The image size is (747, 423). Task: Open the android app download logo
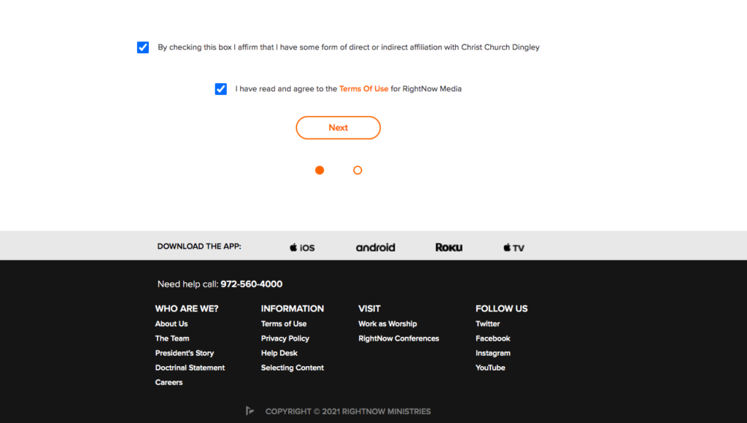click(x=376, y=247)
